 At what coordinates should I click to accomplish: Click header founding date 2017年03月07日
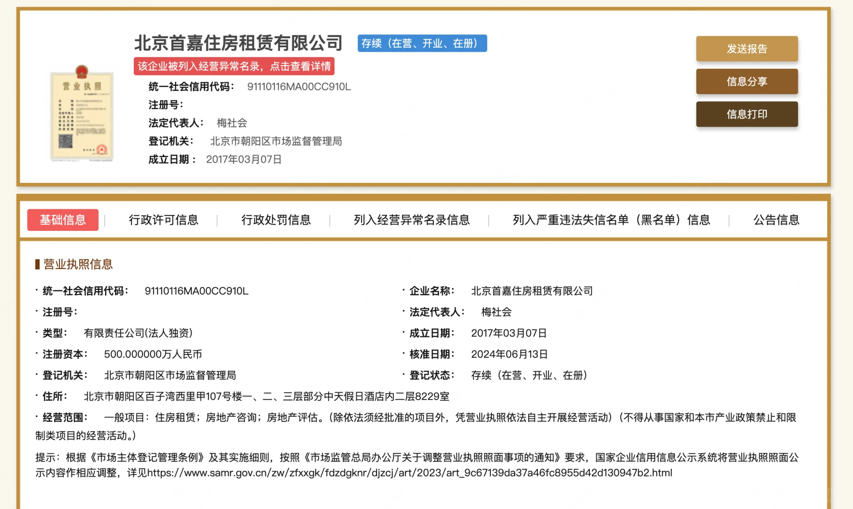[244, 159]
